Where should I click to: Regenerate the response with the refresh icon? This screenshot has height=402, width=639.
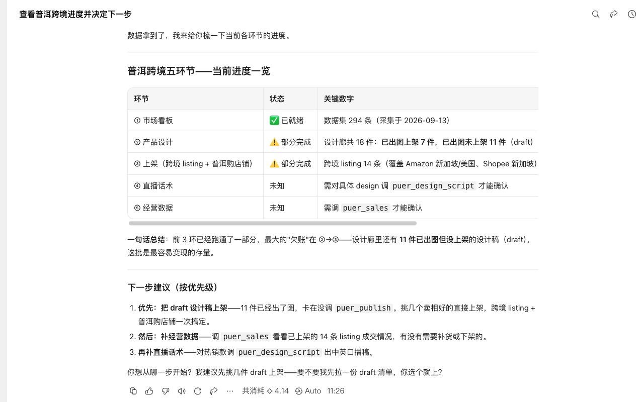(198, 391)
